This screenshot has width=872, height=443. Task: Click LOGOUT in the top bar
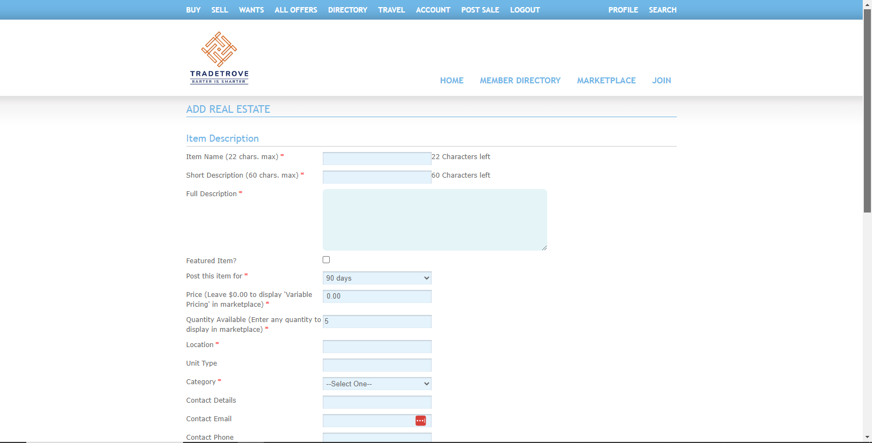point(525,10)
